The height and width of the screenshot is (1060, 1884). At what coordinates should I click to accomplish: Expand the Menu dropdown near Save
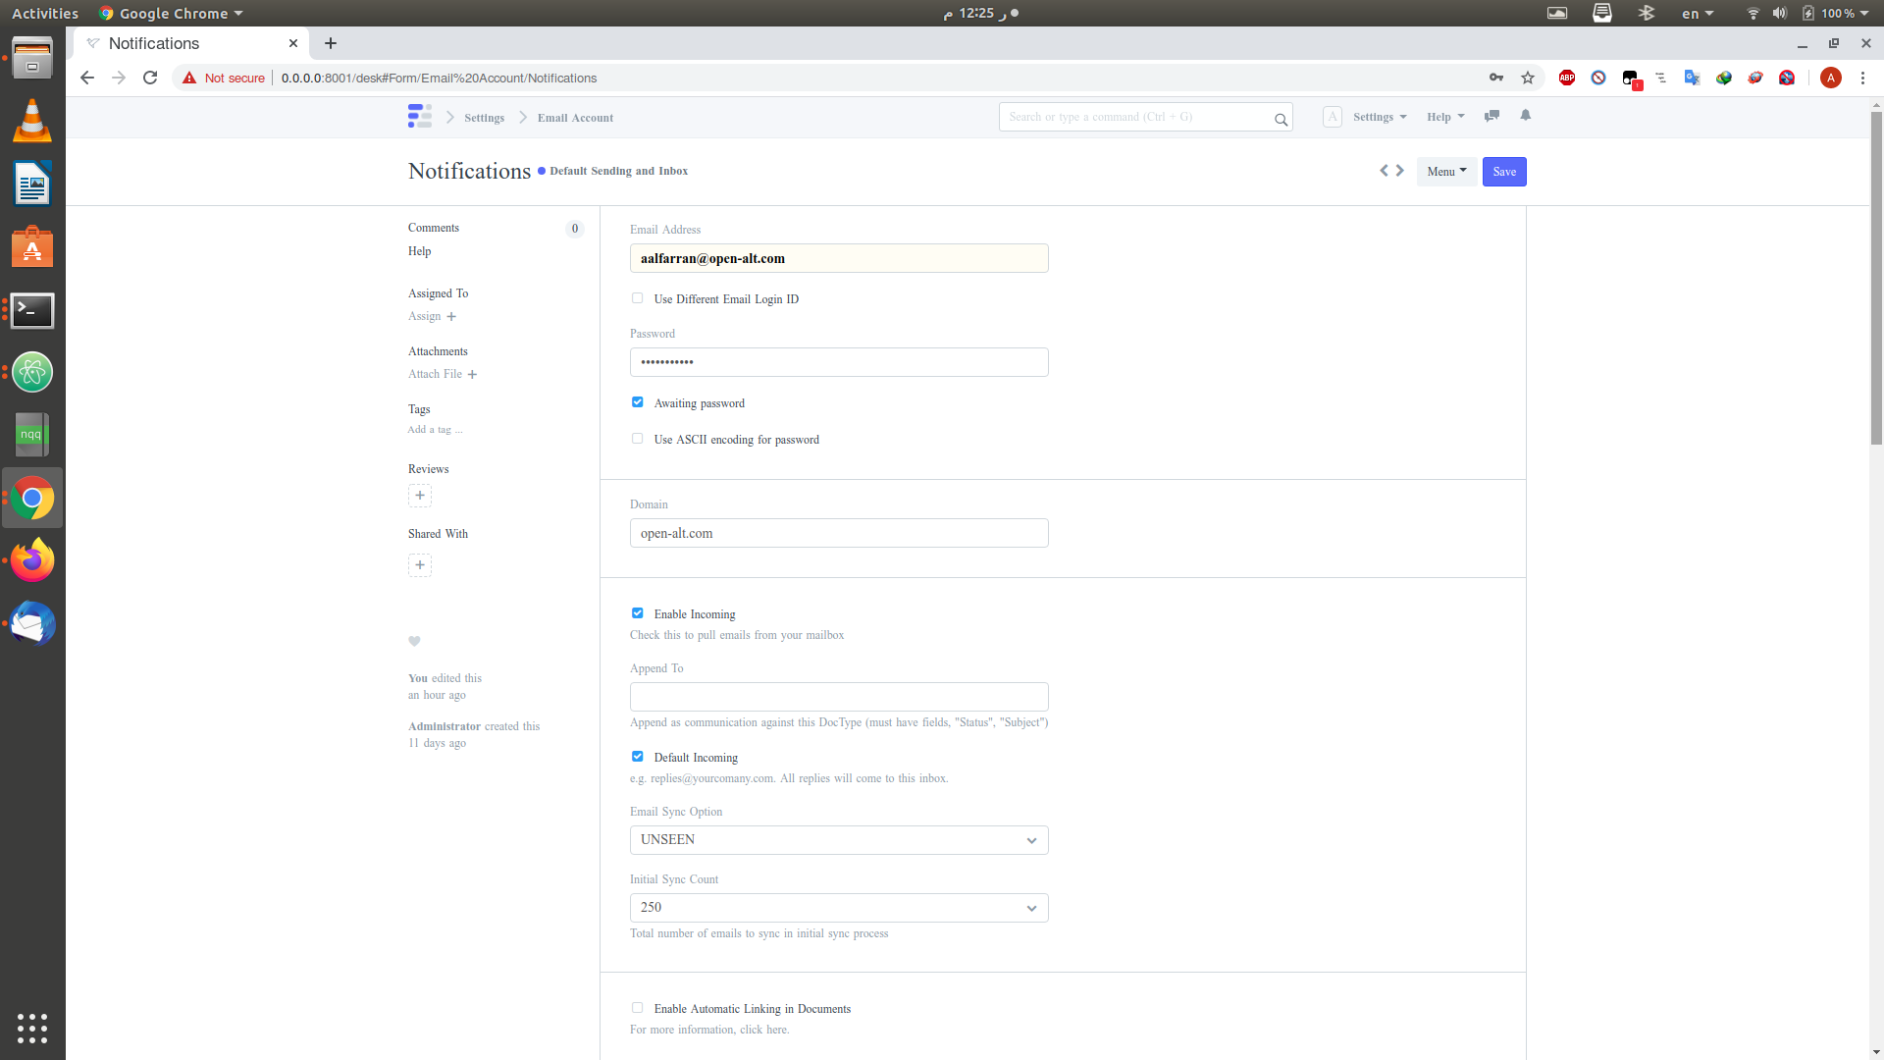point(1445,171)
